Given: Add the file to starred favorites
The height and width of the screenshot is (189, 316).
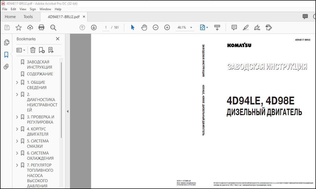Looking at the screenshot, I should click(x=19, y=27).
